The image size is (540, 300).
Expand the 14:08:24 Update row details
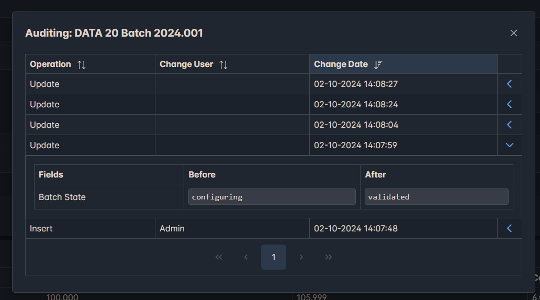pyautogui.click(x=509, y=104)
